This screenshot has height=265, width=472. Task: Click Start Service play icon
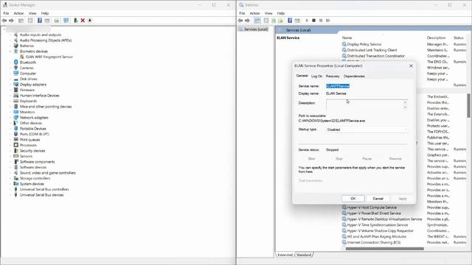pos(307,21)
